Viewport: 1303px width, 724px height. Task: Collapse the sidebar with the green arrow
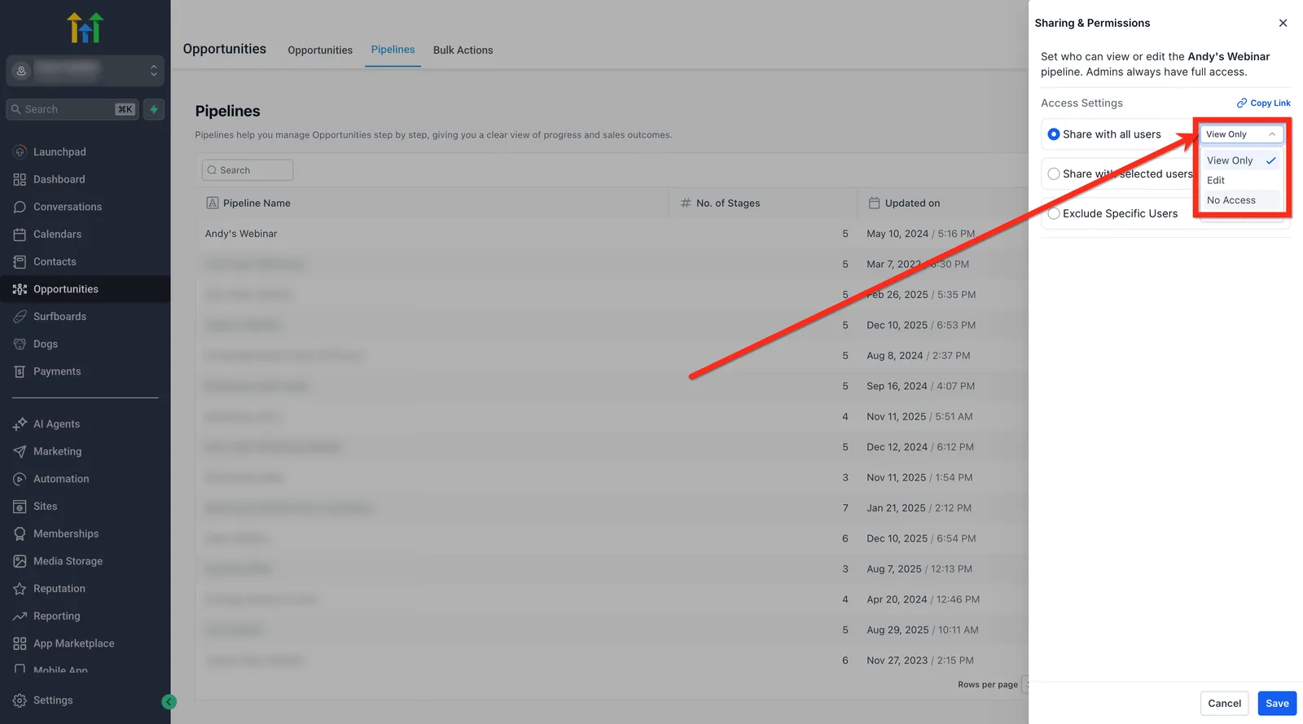169,702
